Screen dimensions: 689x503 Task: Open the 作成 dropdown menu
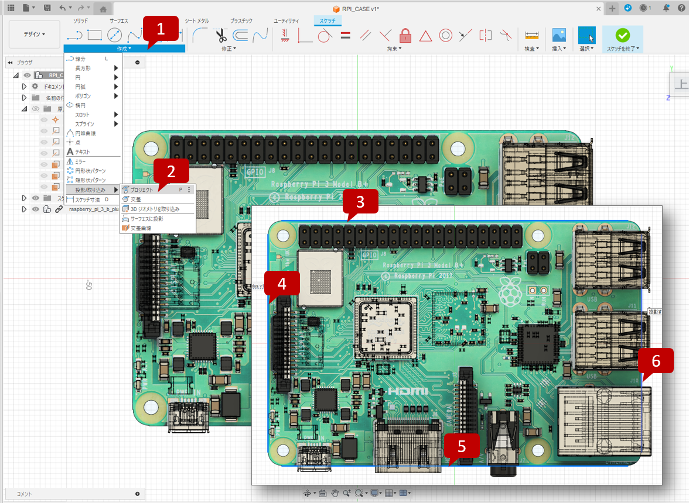pos(124,49)
